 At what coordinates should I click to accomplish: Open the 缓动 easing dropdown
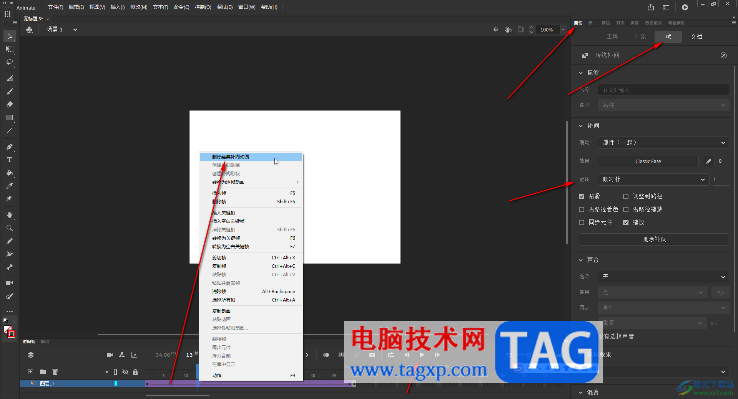663,143
